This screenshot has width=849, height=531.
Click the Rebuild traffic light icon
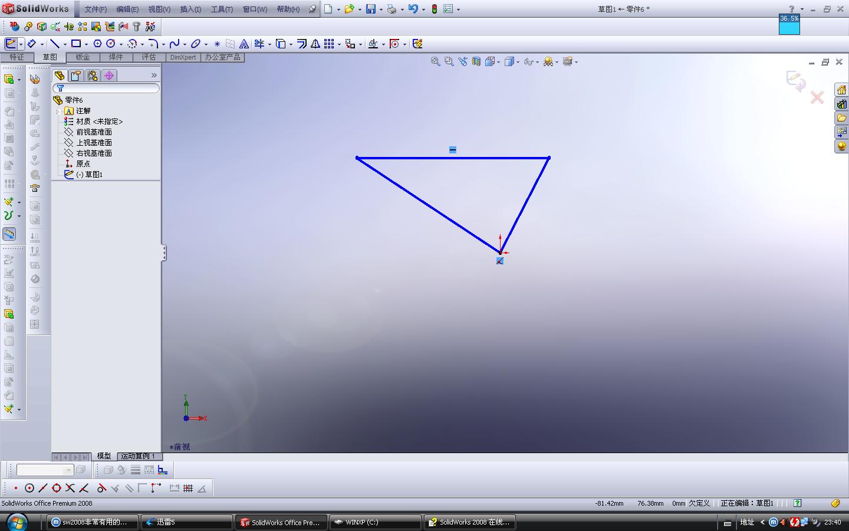click(435, 9)
